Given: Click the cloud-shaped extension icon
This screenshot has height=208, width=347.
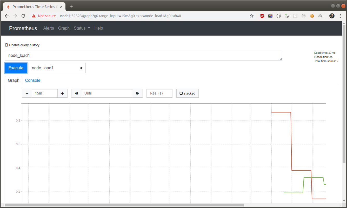Looking at the screenshot, I should [x=320, y=16].
